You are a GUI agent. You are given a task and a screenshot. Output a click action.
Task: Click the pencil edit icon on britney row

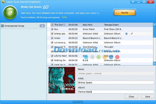pyautogui.click(x=132, y=34)
